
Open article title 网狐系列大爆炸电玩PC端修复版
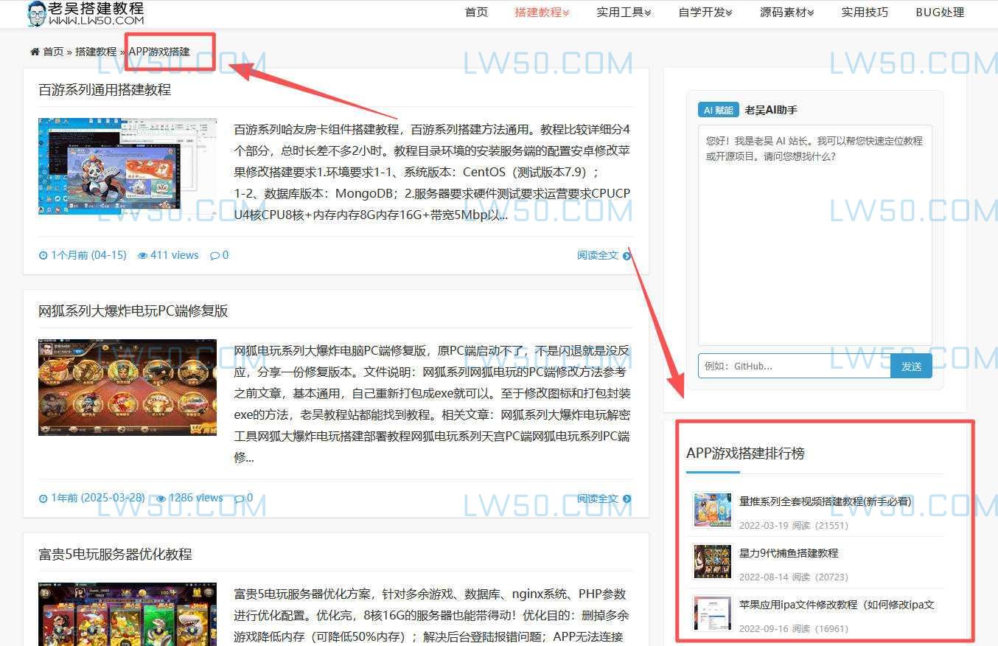[x=133, y=311]
